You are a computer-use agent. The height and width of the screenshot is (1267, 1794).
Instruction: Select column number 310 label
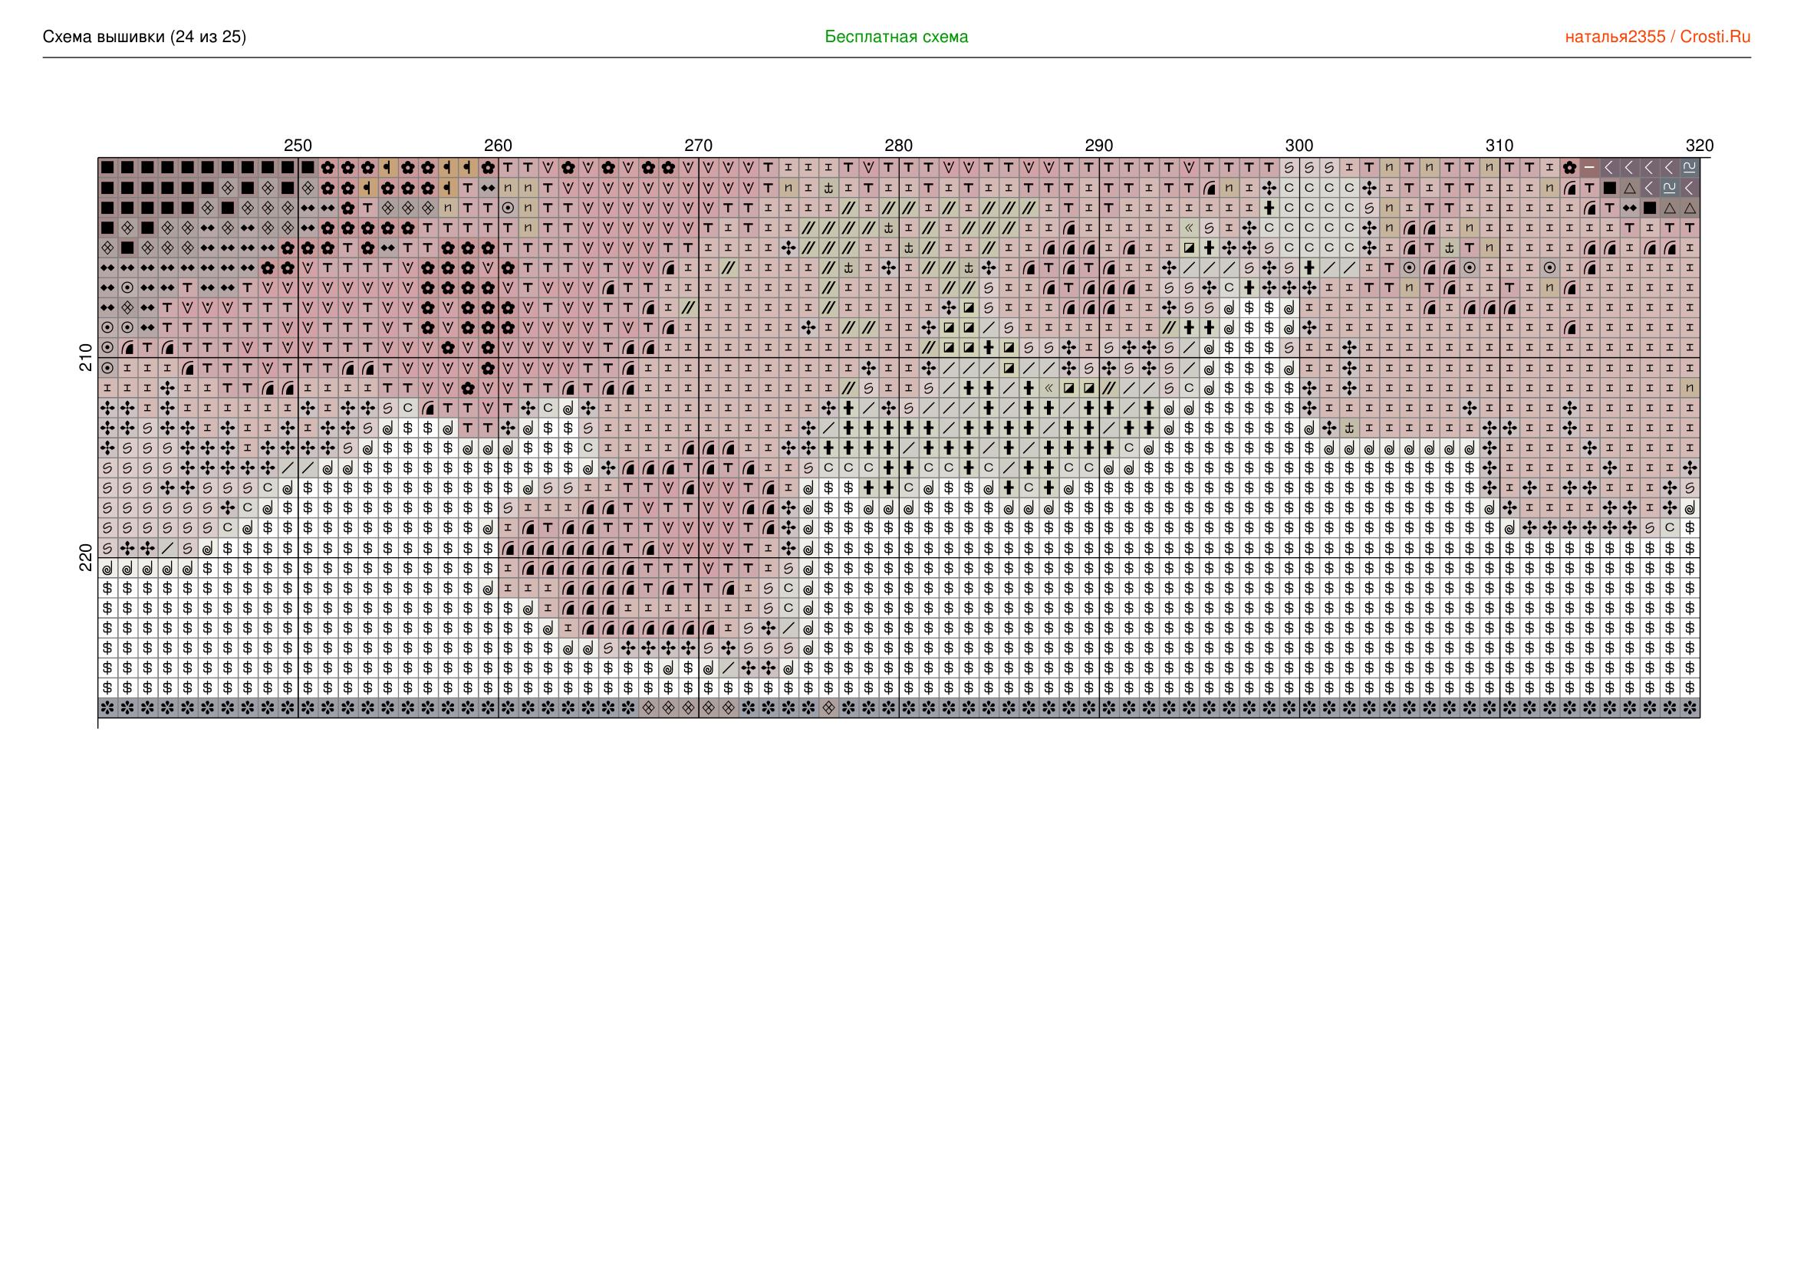(x=1499, y=145)
